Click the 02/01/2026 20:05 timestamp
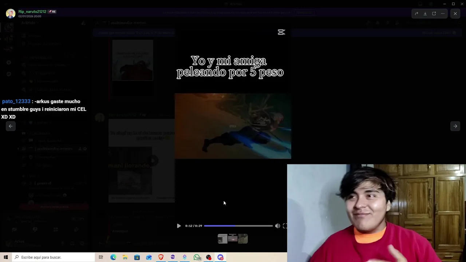Image resolution: width=466 pixels, height=262 pixels. [30, 16]
